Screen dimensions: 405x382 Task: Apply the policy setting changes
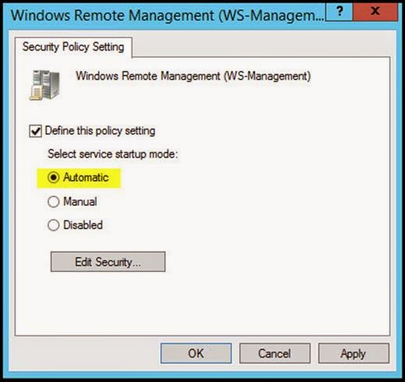point(354,353)
